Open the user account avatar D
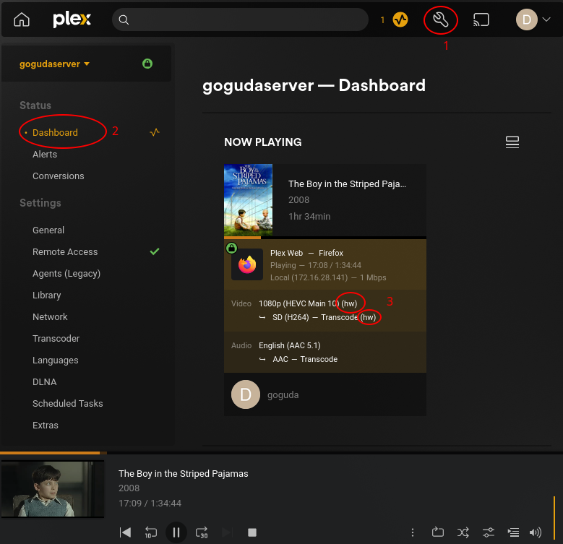Screen dimensions: 563x544 pyautogui.click(x=526, y=20)
